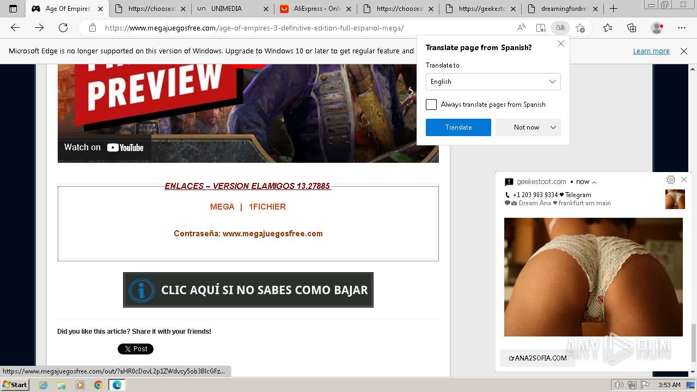Switch to the AliExpress tab
This screenshot has width=697, height=392.
pos(315,9)
